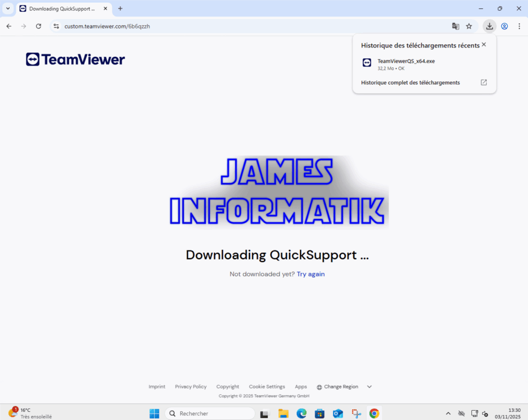Expand the Change Region chevron in footer

click(x=369, y=387)
